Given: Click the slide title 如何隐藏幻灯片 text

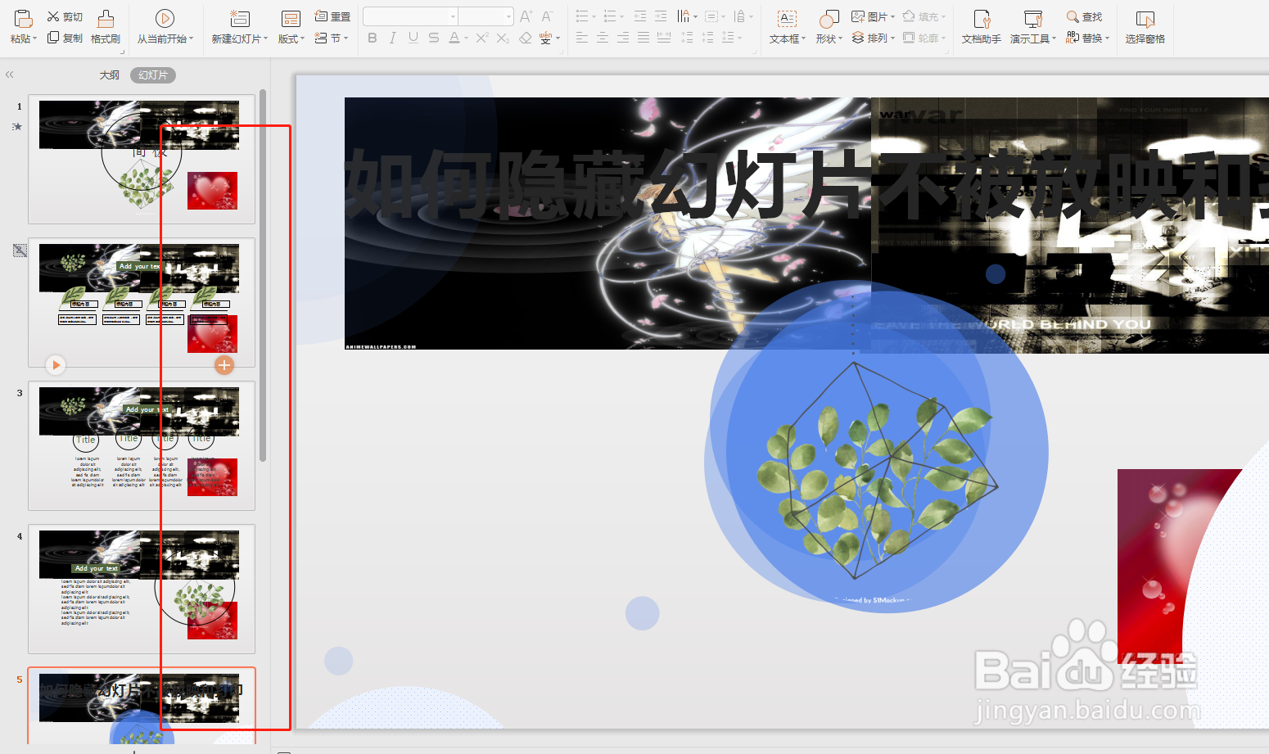Looking at the screenshot, I should (x=806, y=184).
